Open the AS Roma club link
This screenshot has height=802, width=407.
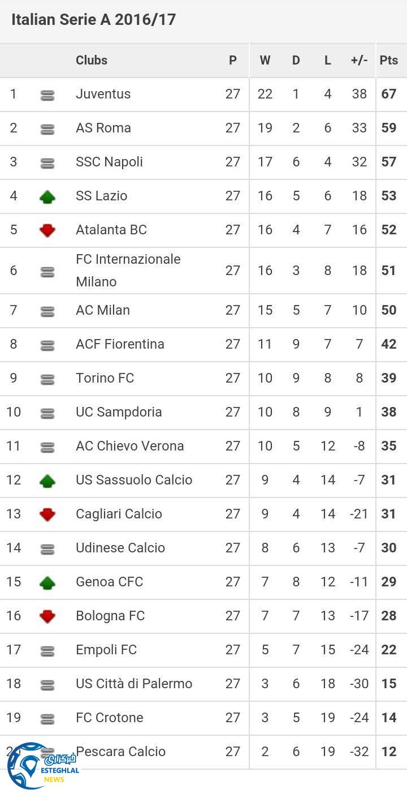point(103,128)
